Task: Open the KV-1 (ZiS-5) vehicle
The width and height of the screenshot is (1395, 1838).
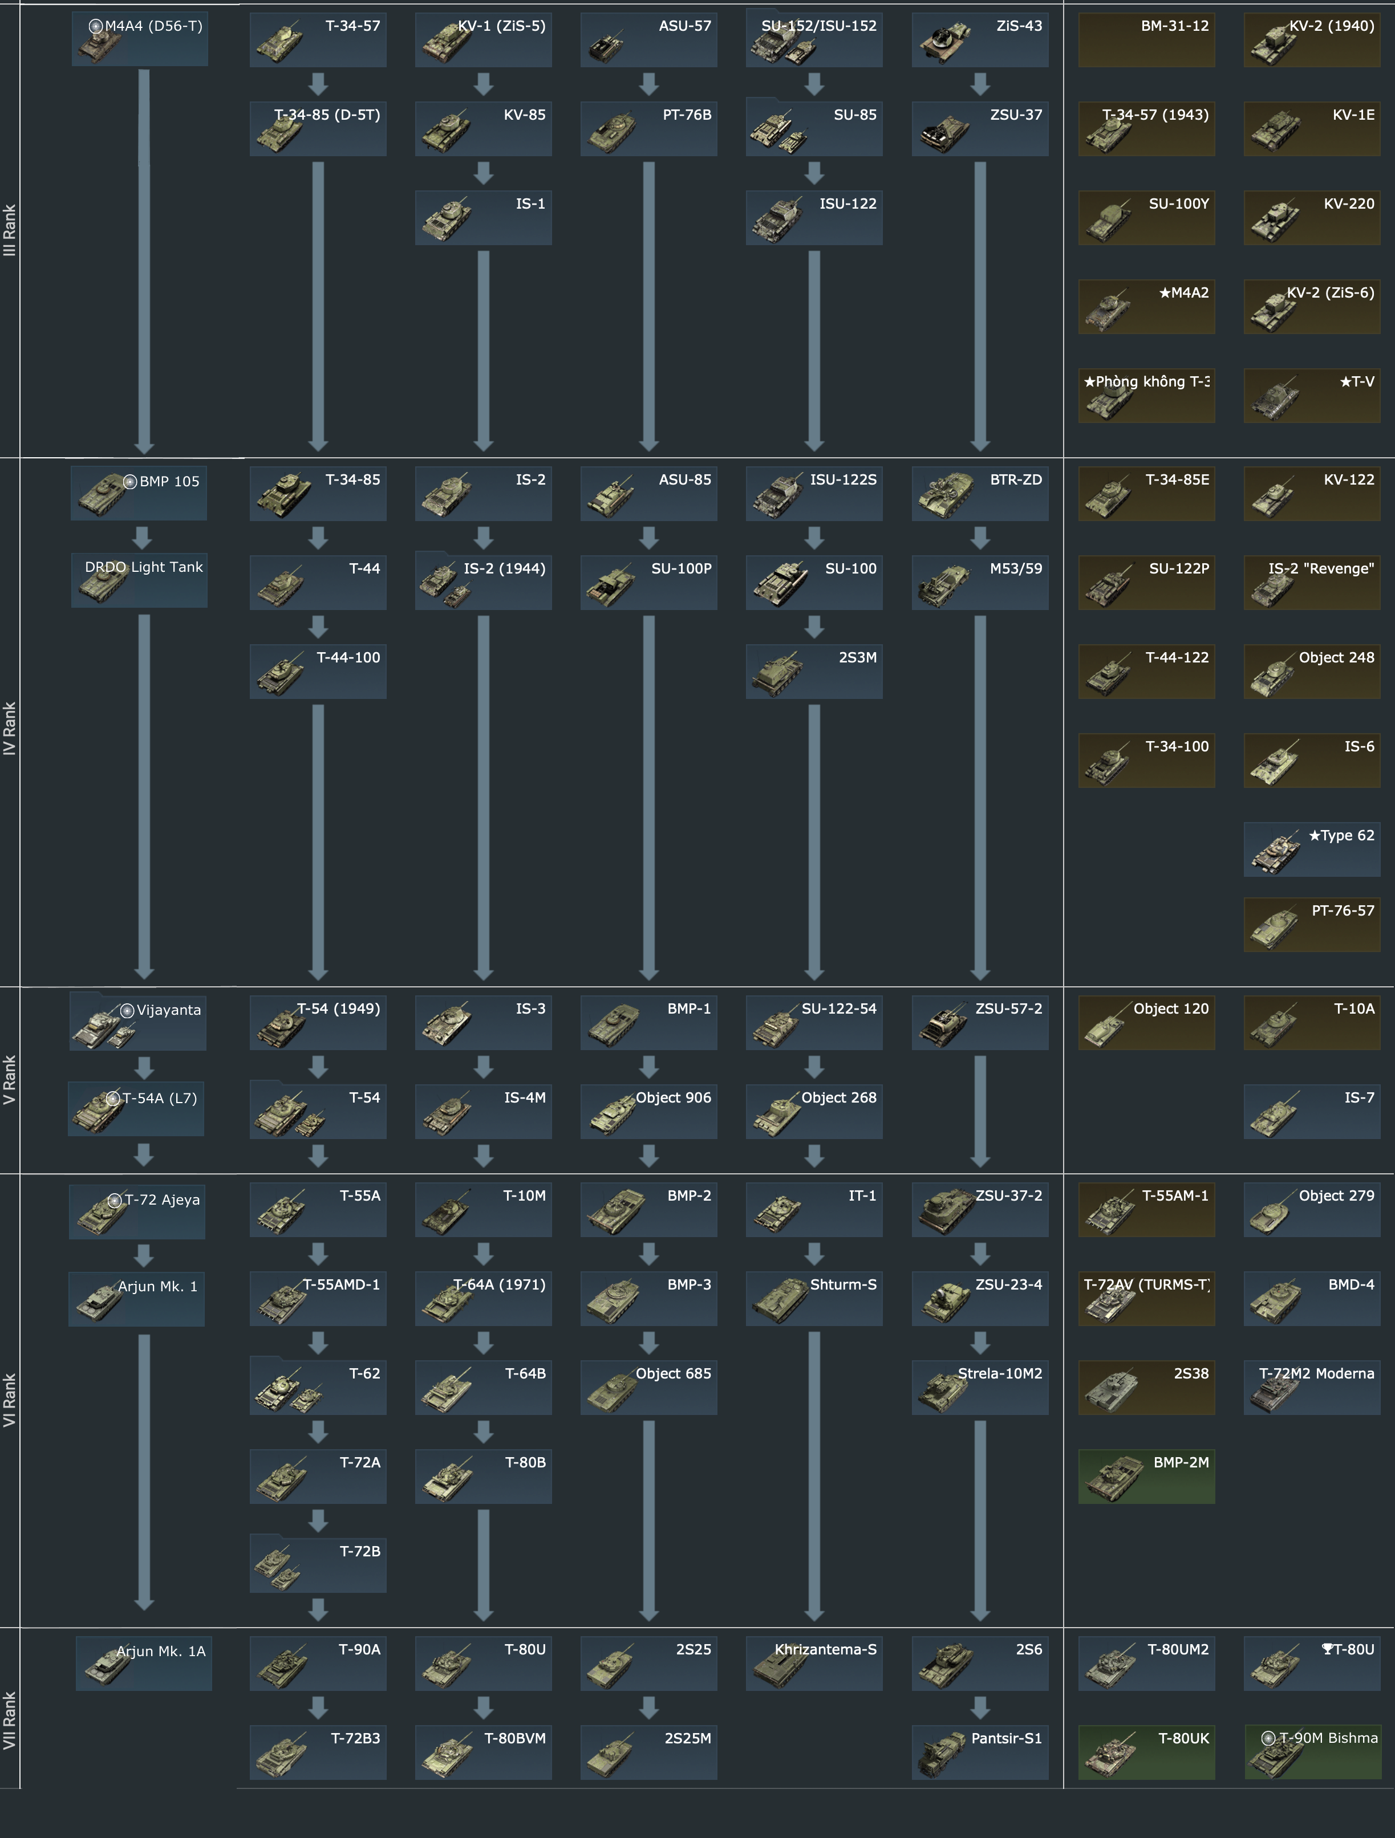Action: point(483,39)
